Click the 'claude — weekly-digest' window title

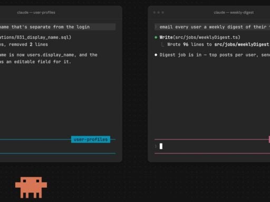pyautogui.click(x=234, y=13)
